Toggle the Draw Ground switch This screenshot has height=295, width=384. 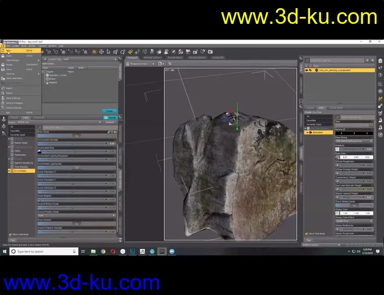[77, 224]
